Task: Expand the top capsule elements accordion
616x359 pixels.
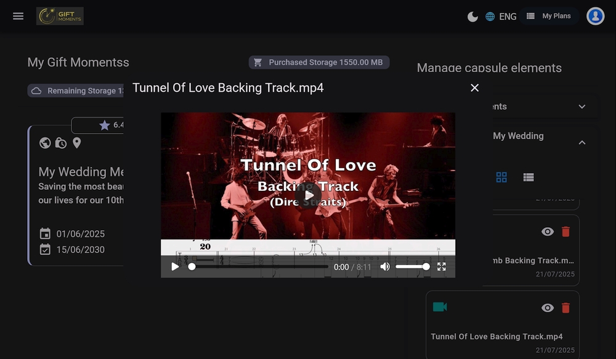Action: pos(582,107)
